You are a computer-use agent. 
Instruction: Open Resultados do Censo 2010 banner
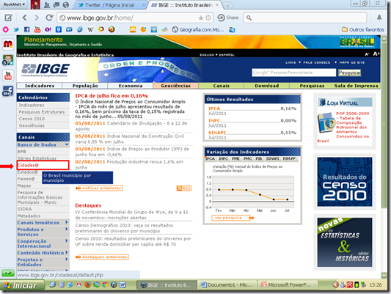point(344,182)
